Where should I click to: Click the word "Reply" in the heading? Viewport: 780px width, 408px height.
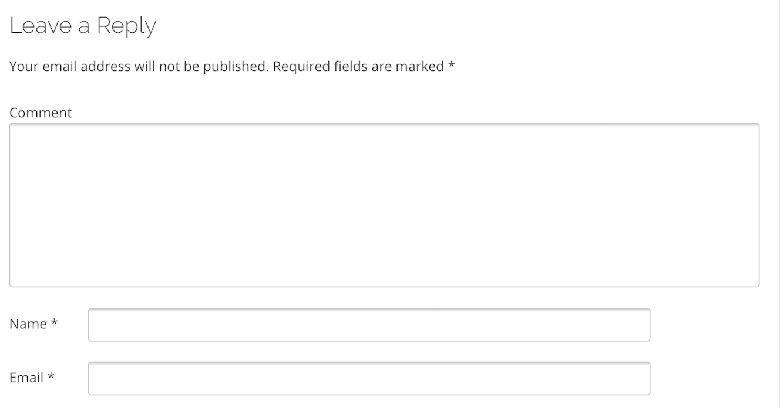(x=126, y=26)
